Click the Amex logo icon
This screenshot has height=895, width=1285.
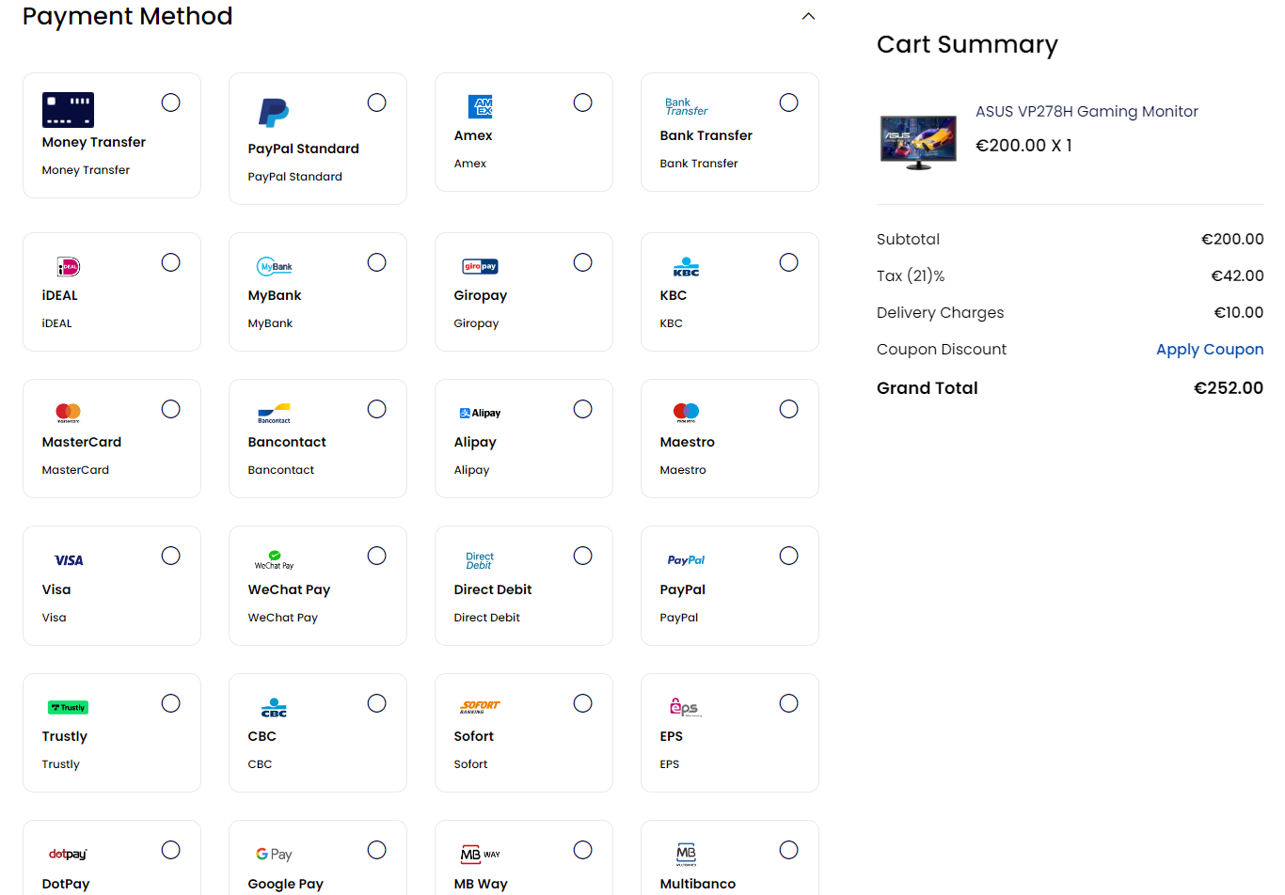[481, 106]
